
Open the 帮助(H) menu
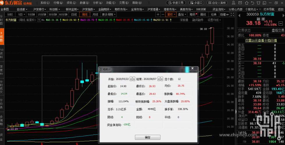pyautogui.click(x=137, y=3)
